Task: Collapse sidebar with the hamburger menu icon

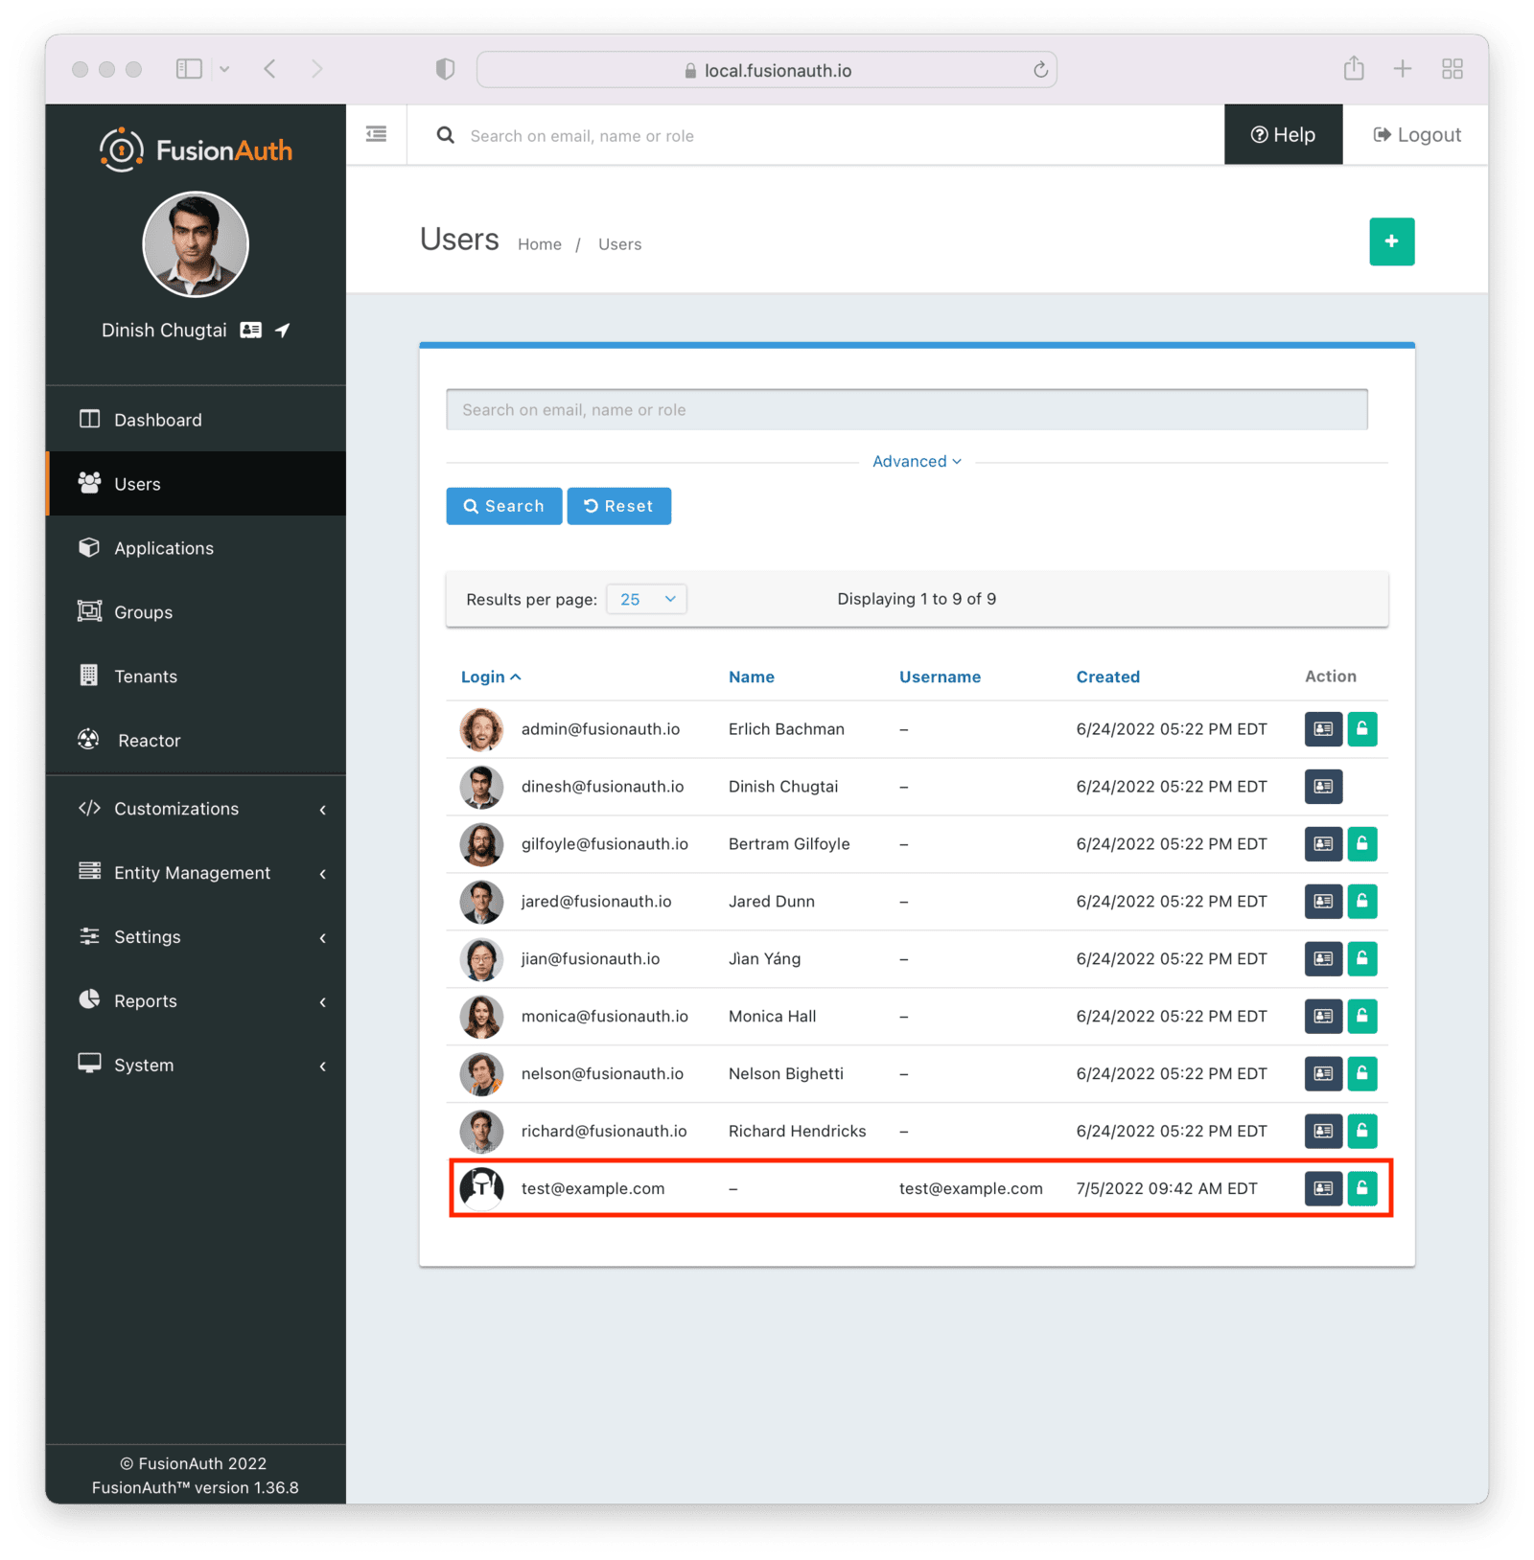Action: (376, 134)
